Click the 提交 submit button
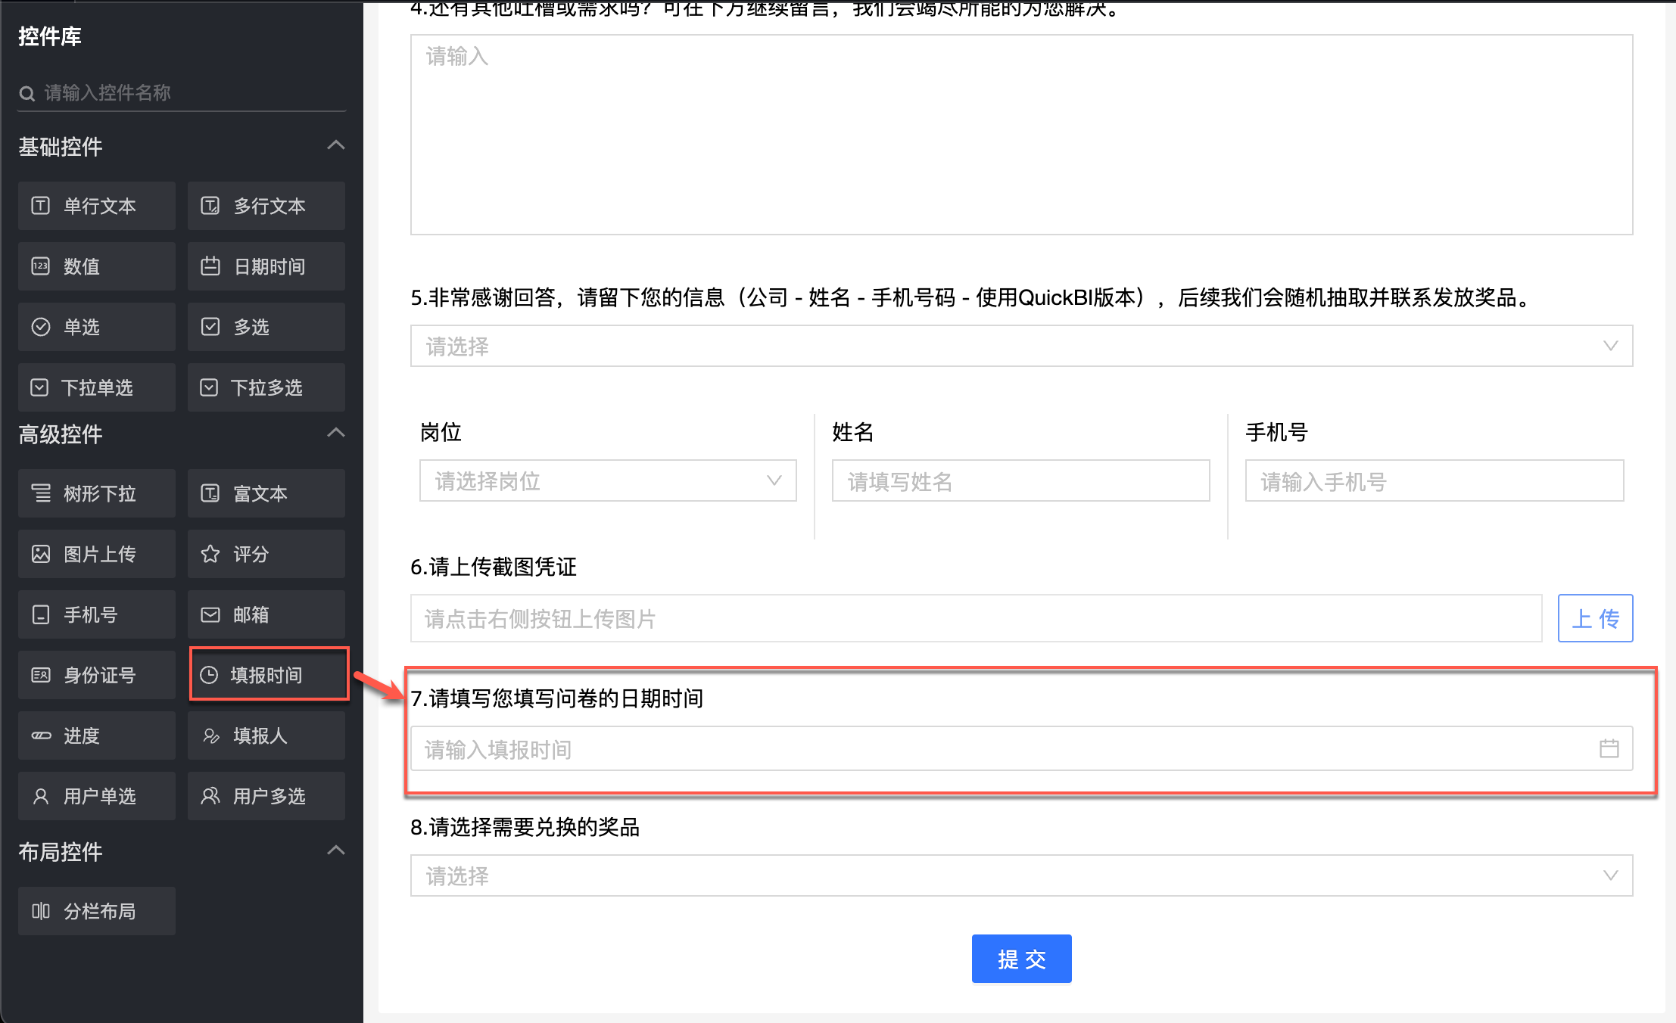Screen dimensions: 1676x1023 coord(1020,959)
